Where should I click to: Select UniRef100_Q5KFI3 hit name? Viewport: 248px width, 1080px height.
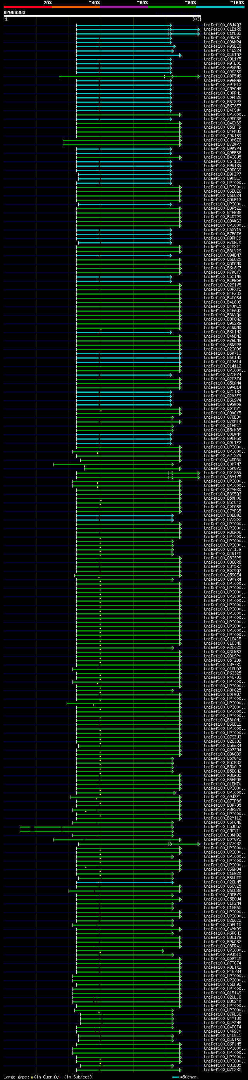point(222,200)
